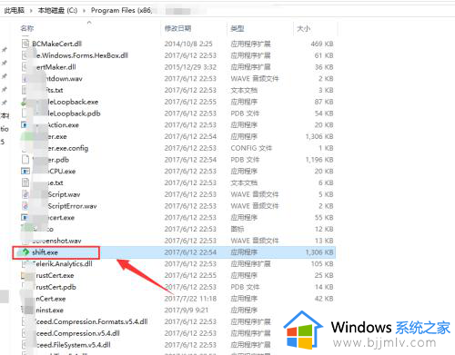Click the BCMakeCert.dll file icon
Viewport: 455px width, 355px height.
pyautogui.click(x=25, y=44)
